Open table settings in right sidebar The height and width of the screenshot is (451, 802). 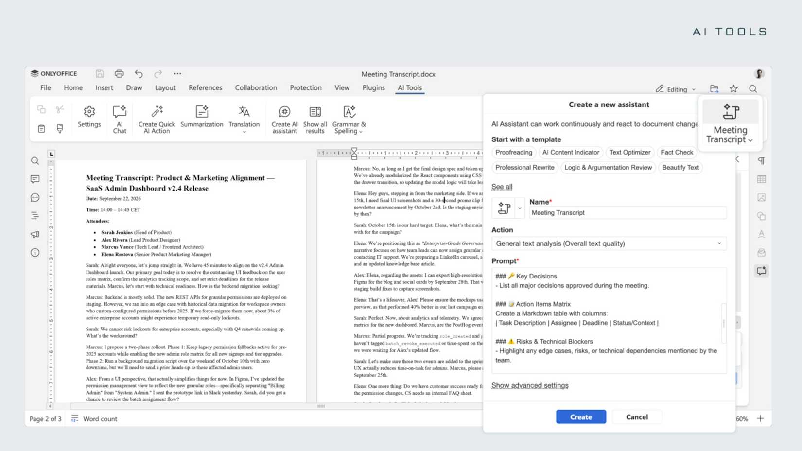point(761,179)
